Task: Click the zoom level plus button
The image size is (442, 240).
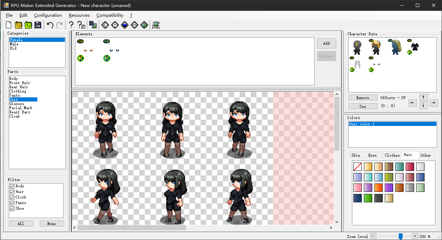Action: tap(415, 236)
